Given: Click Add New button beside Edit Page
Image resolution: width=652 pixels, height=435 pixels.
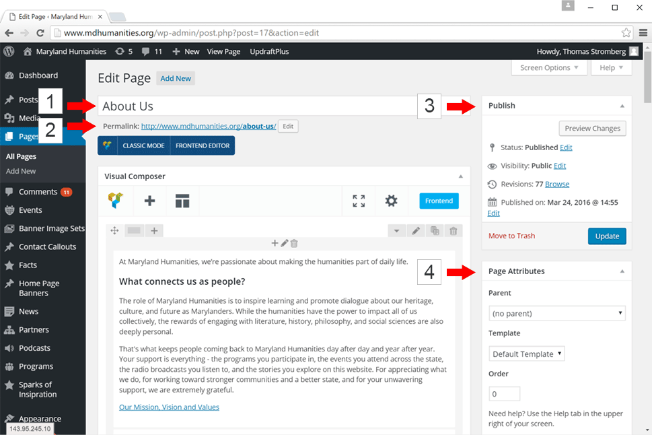Looking at the screenshot, I should 176,78.
